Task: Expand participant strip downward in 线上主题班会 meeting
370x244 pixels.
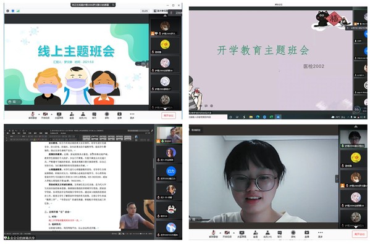Action: 165,109
